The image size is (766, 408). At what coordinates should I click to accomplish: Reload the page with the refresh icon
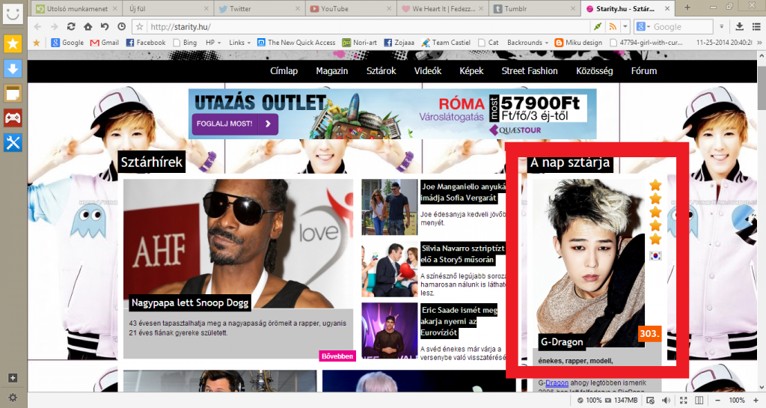(x=71, y=26)
